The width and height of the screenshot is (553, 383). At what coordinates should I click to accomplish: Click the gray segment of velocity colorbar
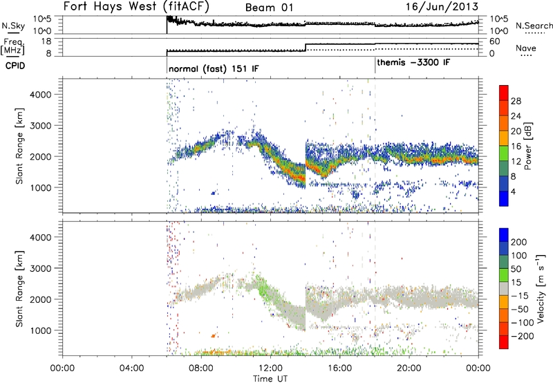point(504,288)
